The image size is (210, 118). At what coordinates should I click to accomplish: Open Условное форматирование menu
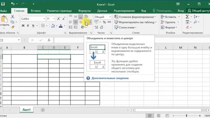tap(135, 17)
